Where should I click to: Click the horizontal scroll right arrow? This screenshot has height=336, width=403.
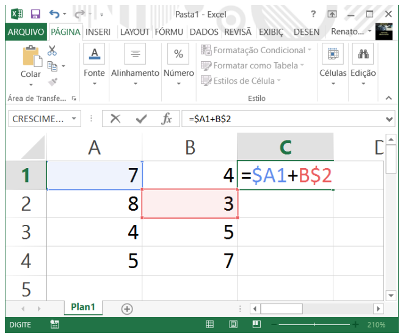coord(379,309)
